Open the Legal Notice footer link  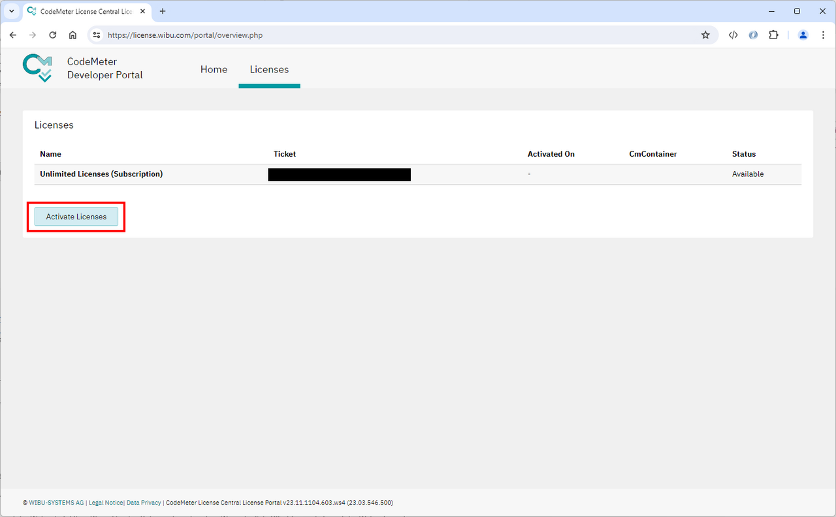point(105,503)
